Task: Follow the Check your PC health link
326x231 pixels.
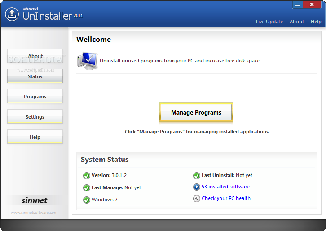Action: pyautogui.click(x=226, y=198)
